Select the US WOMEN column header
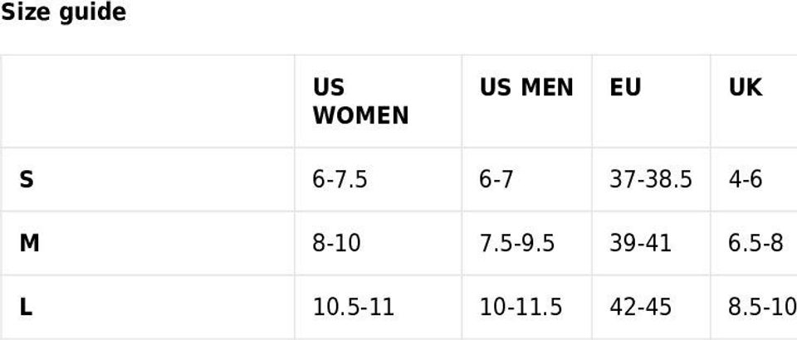Image resolution: width=797 pixels, height=340 pixels. click(360, 101)
